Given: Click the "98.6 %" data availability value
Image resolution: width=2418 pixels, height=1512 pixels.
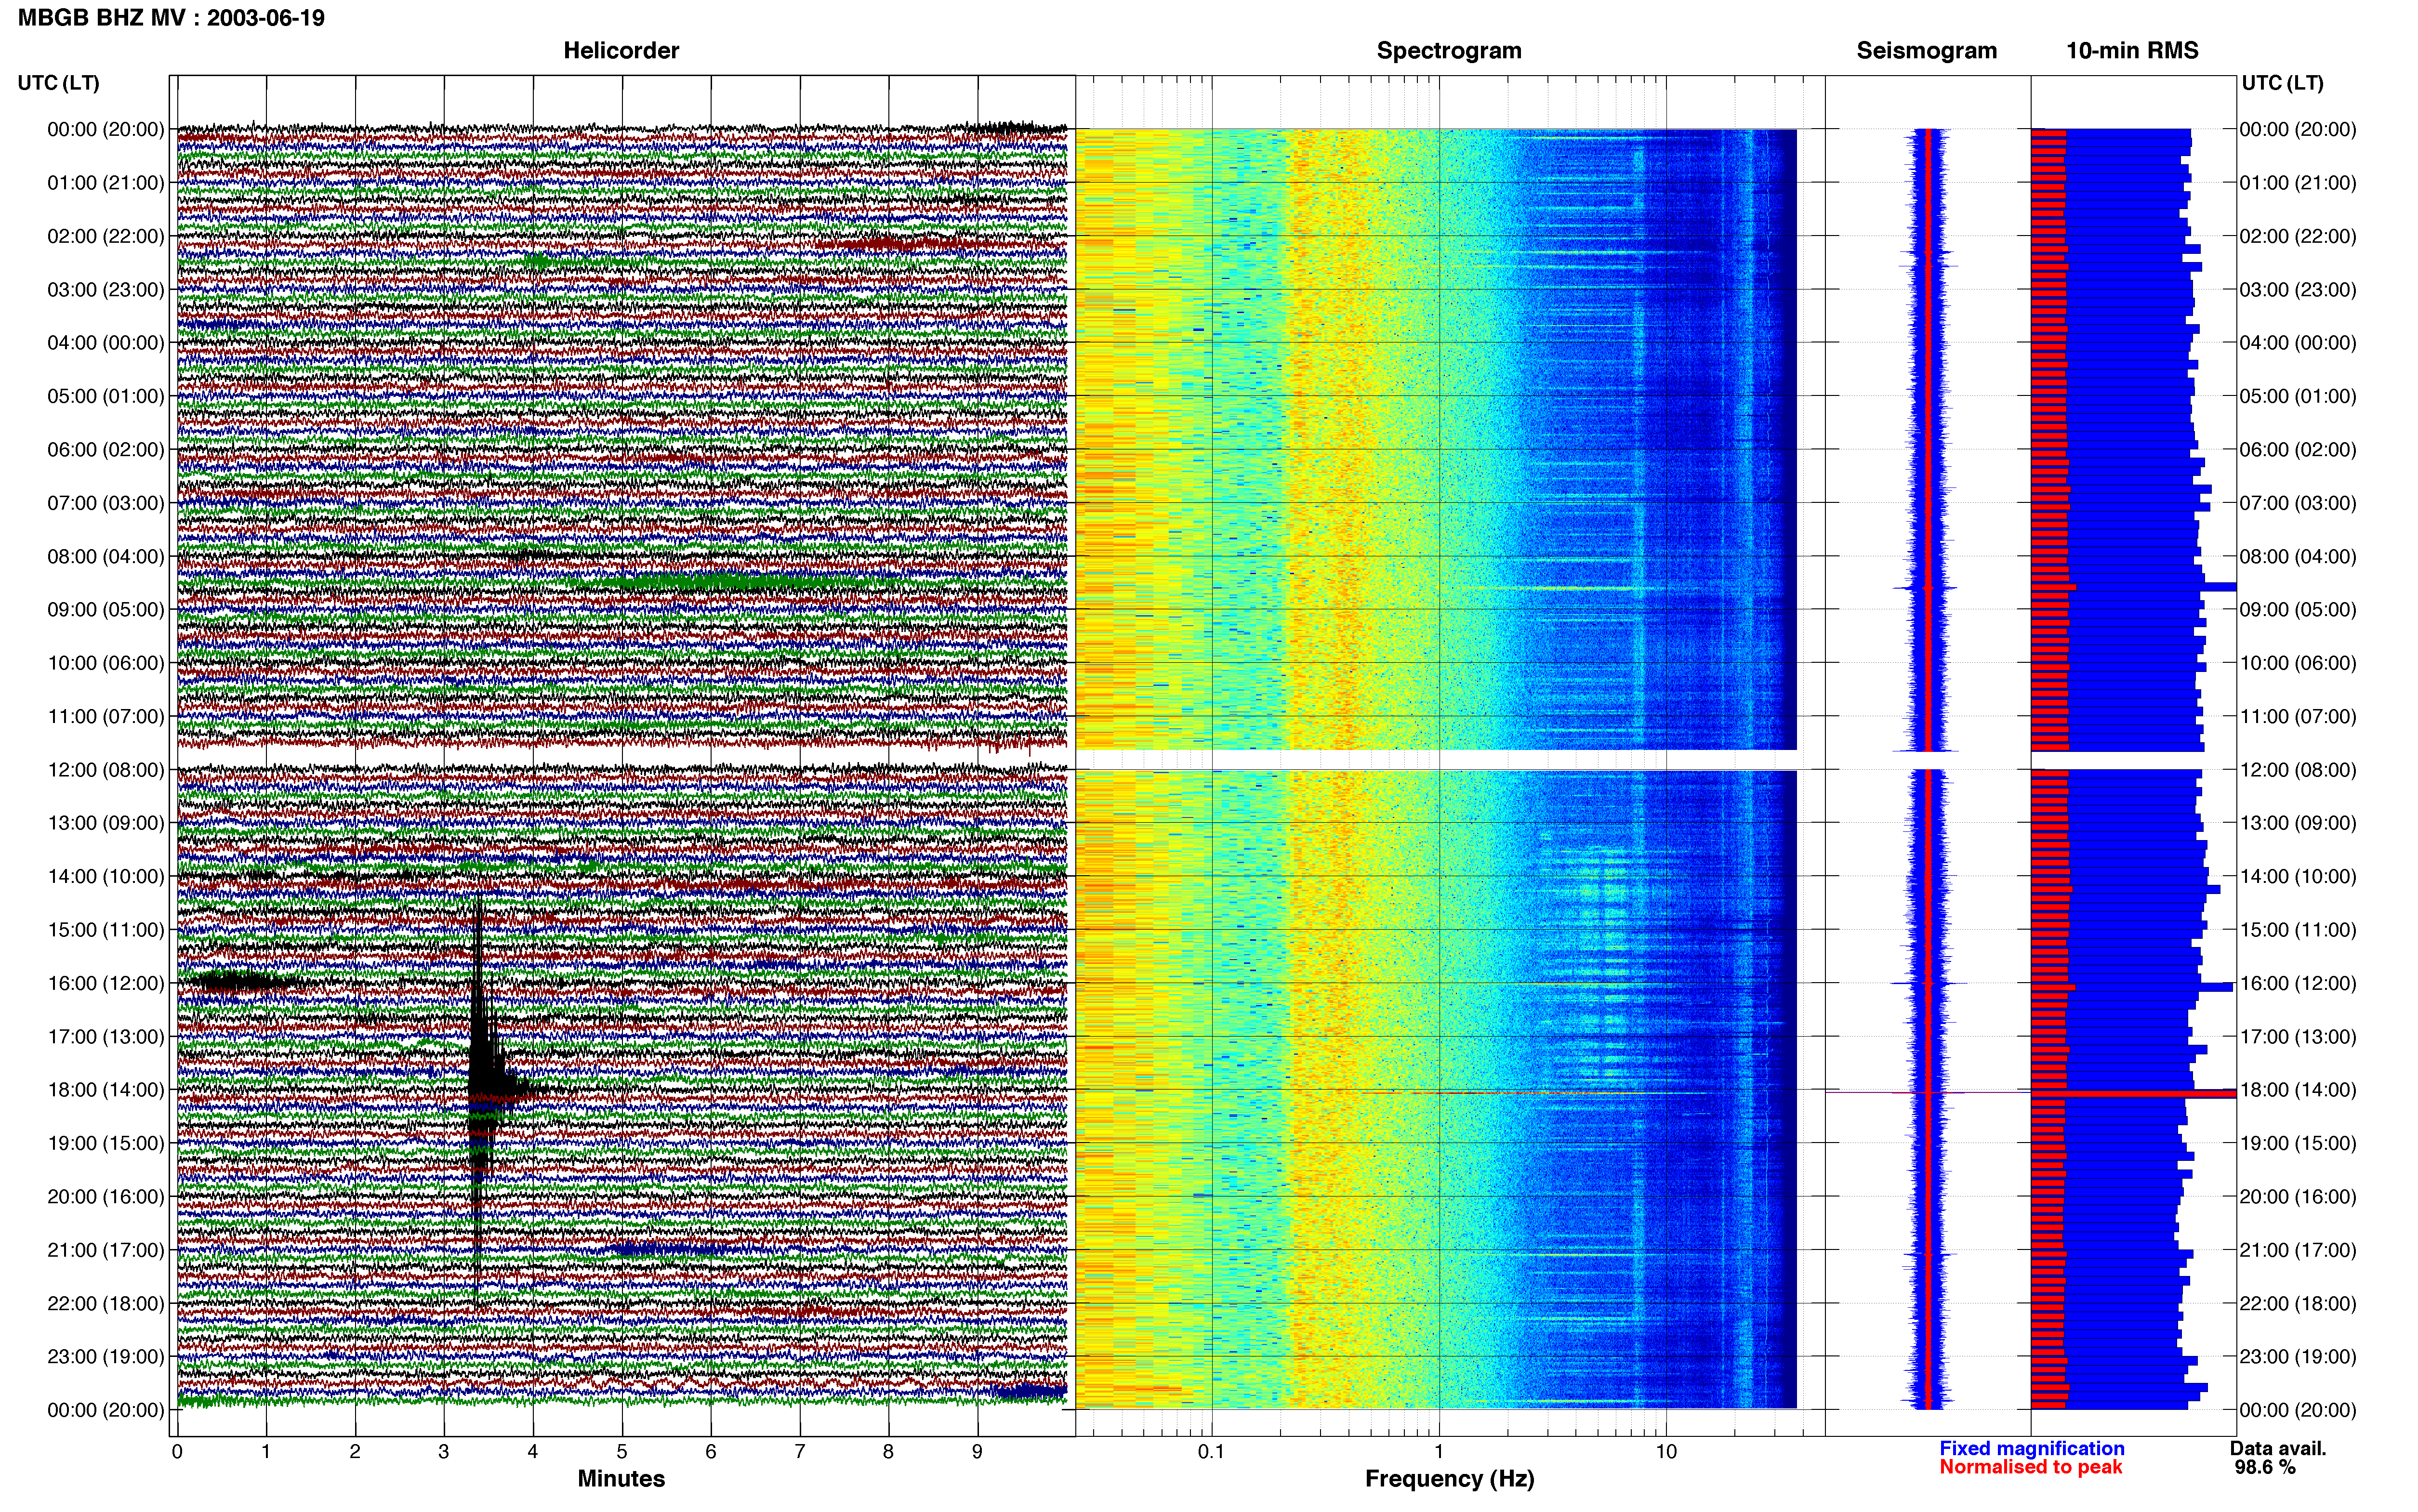Looking at the screenshot, I should (x=2265, y=1468).
